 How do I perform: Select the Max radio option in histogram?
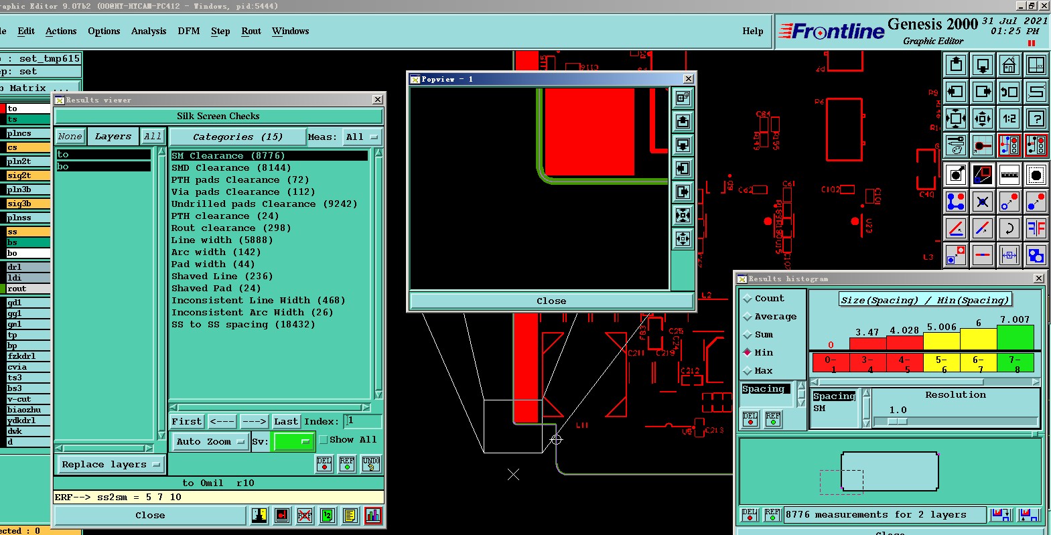[x=748, y=371]
